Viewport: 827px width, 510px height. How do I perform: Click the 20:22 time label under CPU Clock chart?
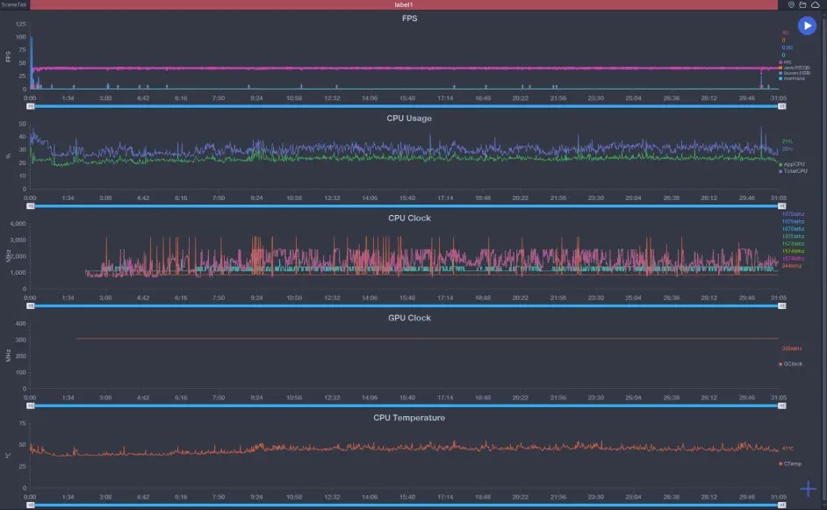click(x=520, y=298)
